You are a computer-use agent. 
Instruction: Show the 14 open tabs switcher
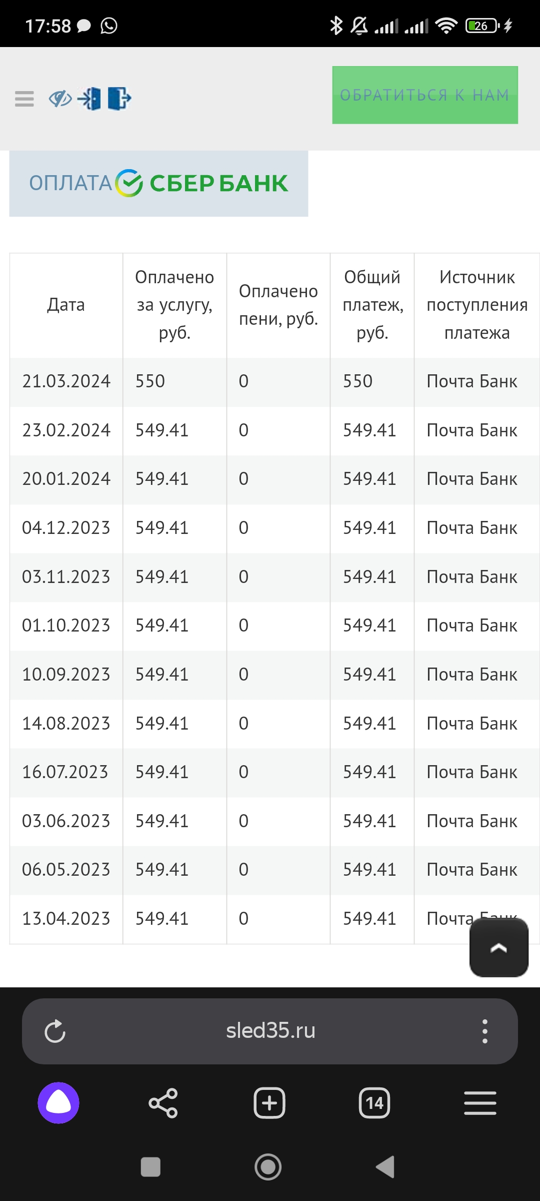pos(374,1103)
